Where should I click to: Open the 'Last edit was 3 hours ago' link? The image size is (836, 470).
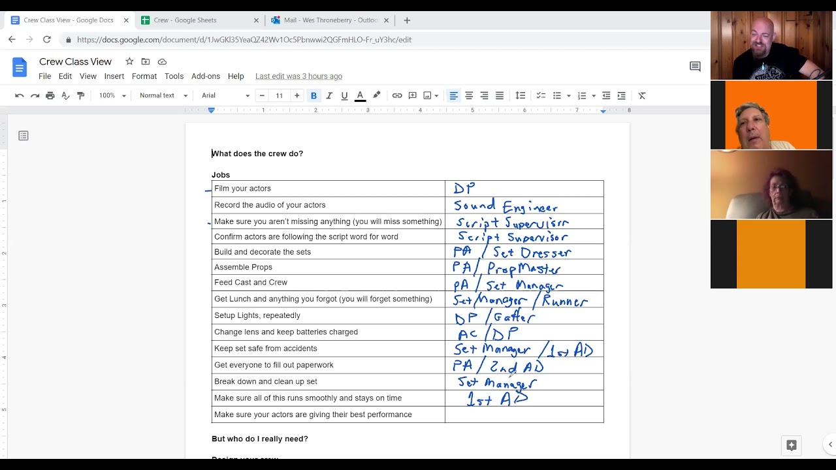click(298, 76)
